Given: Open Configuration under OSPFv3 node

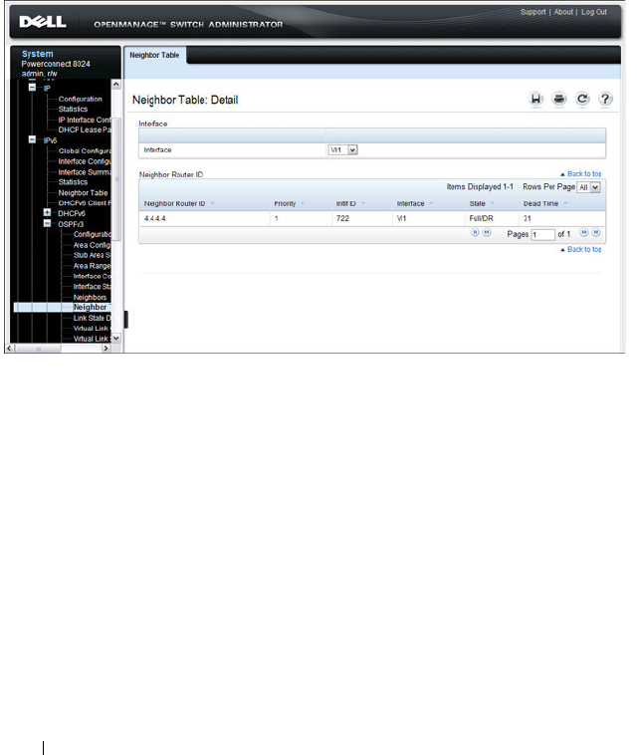Looking at the screenshot, I should pos(92,234).
